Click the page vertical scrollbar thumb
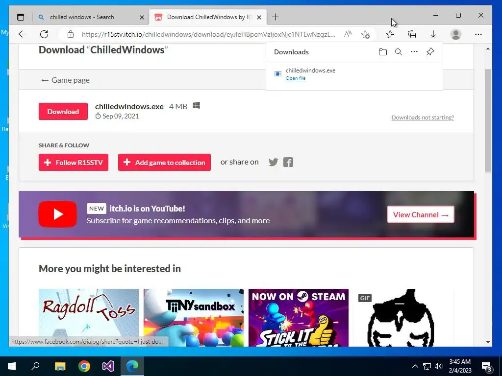Viewport: 502px width, 376px height. pyautogui.click(x=488, y=121)
